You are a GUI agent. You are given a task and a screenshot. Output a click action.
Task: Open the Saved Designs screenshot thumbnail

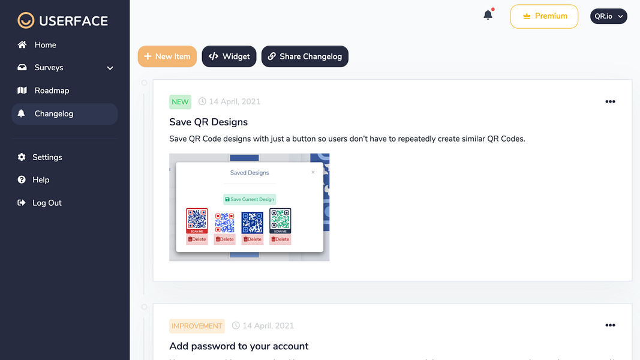click(x=250, y=208)
